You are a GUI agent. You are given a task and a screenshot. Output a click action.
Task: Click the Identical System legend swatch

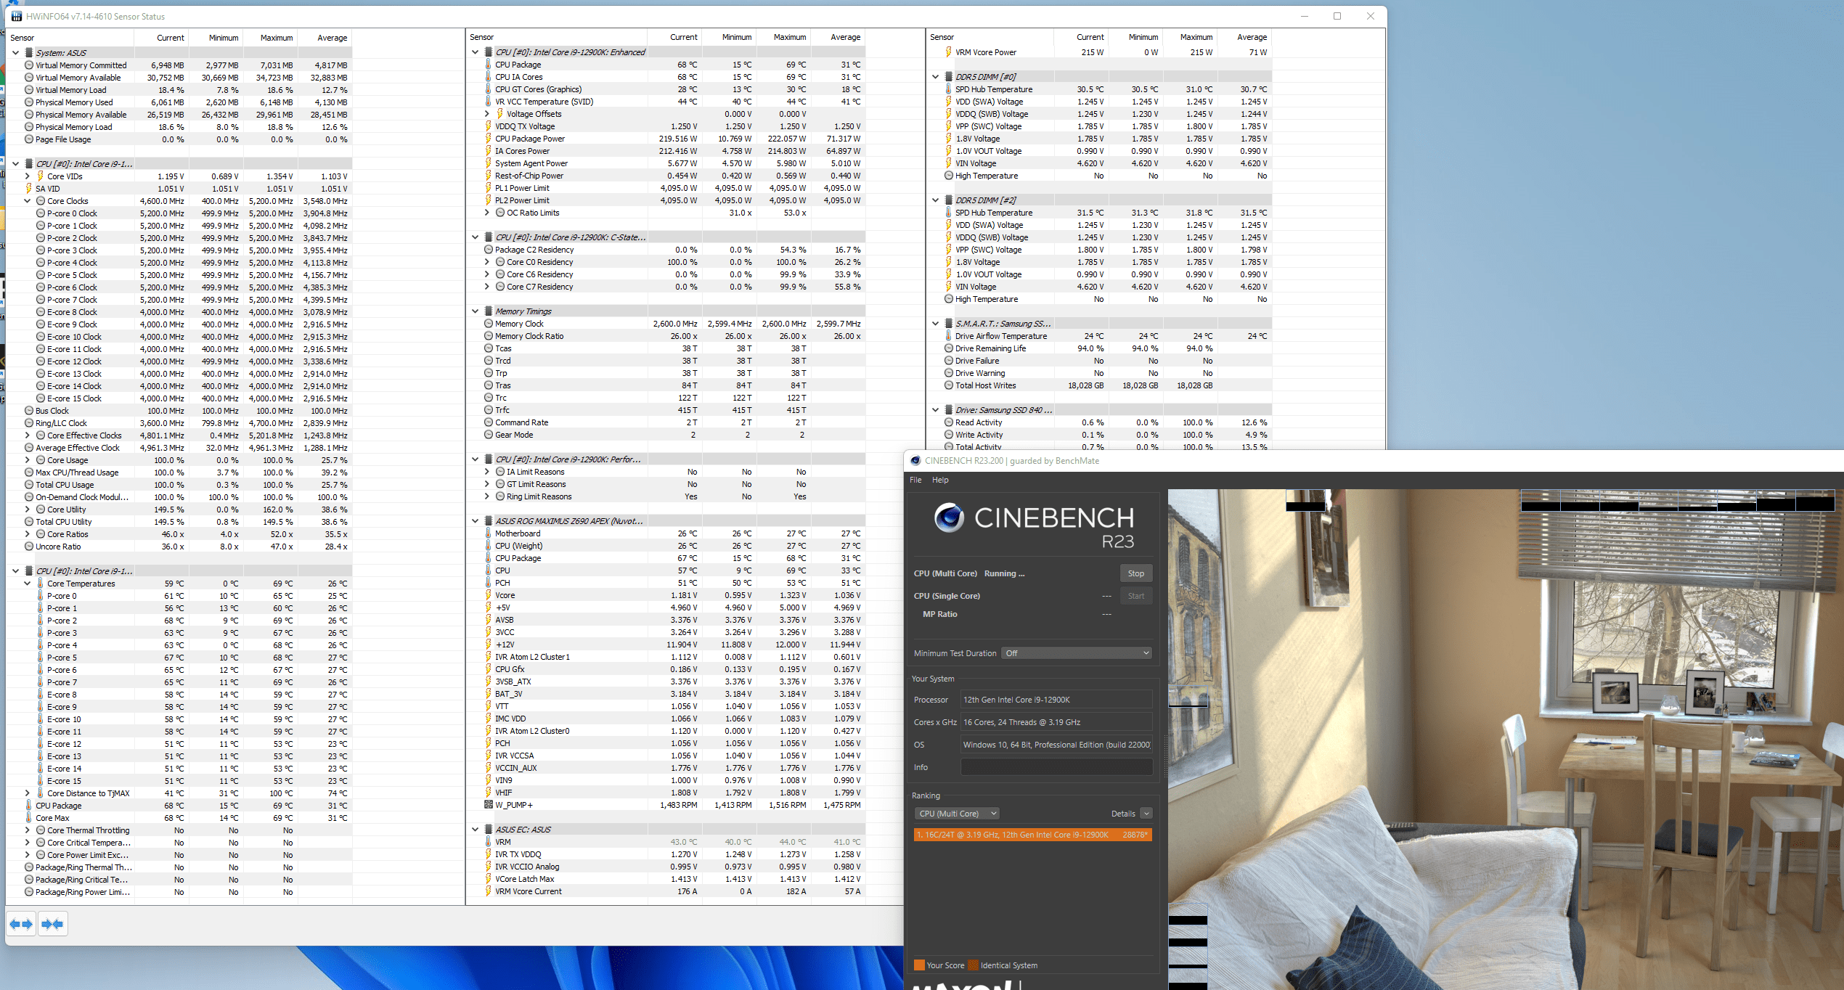pos(974,965)
